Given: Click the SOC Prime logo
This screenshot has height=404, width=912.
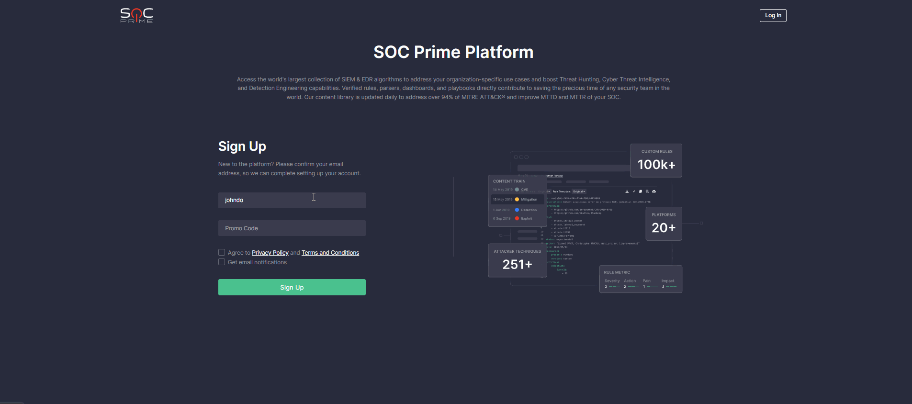Looking at the screenshot, I should click(136, 15).
